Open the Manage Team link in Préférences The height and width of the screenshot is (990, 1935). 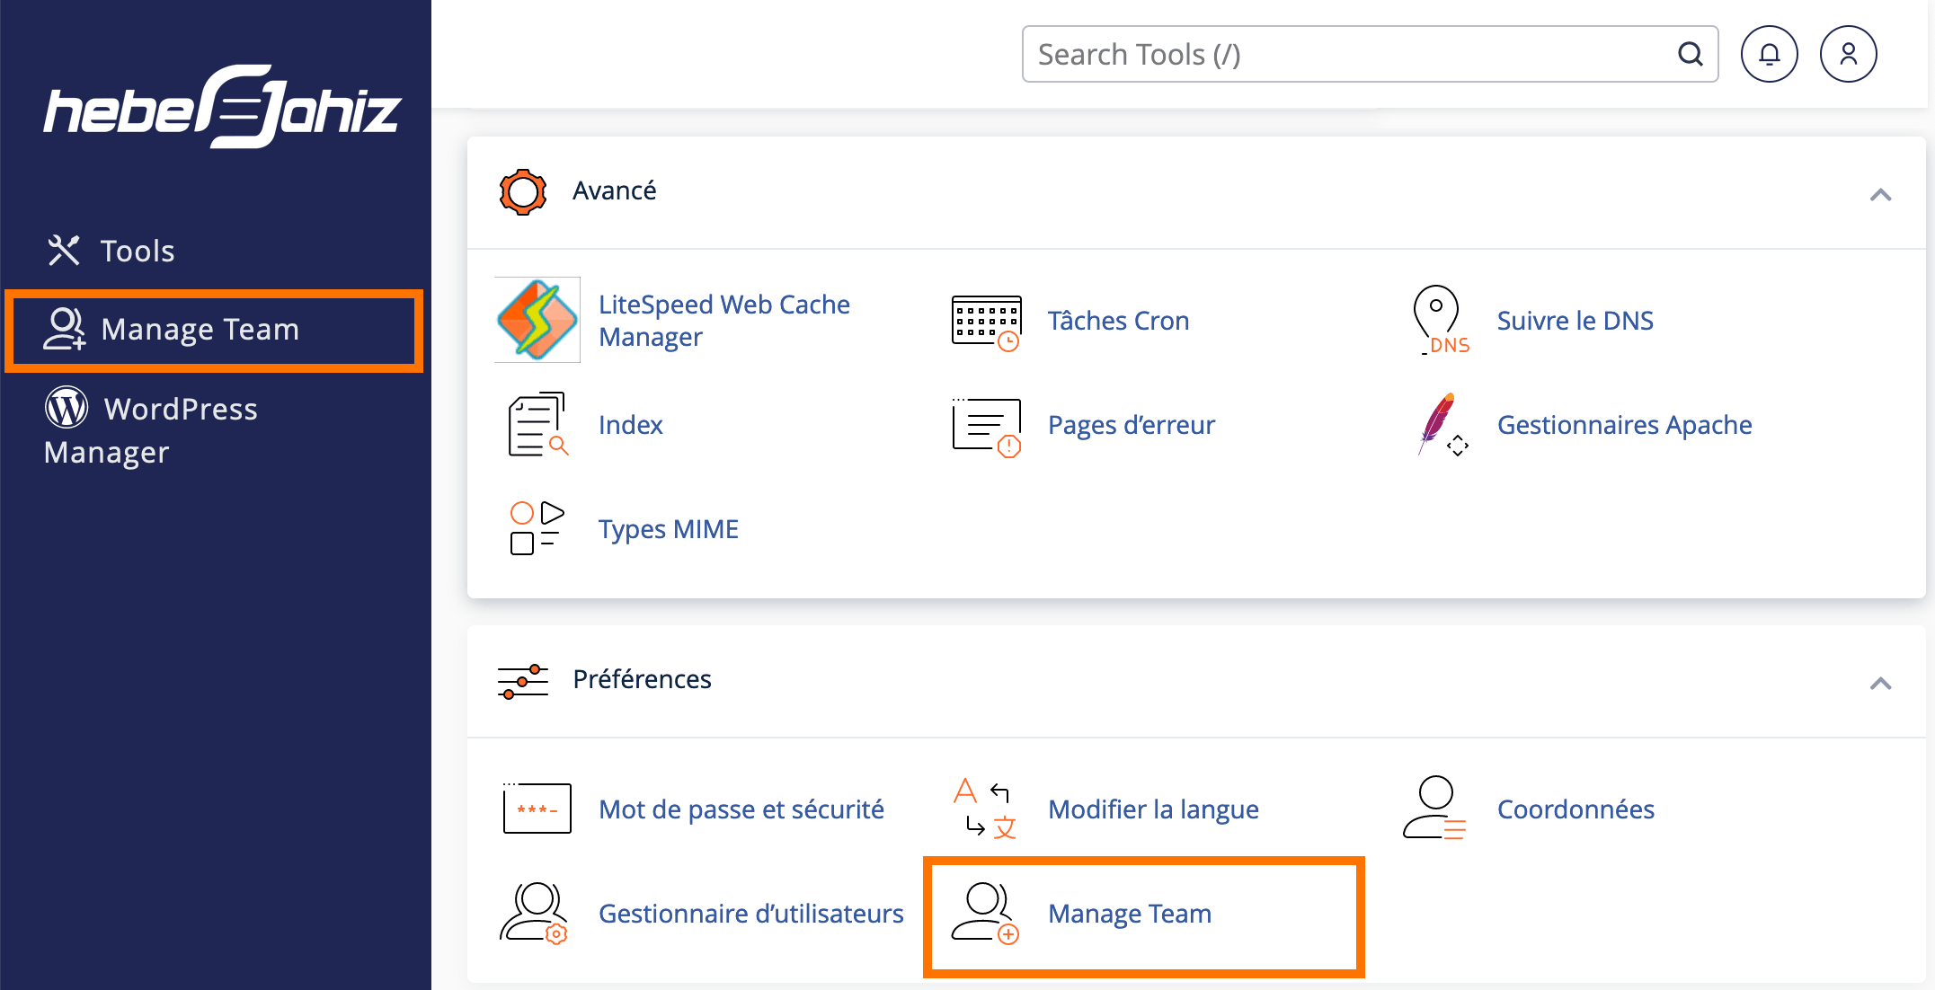[1130, 914]
